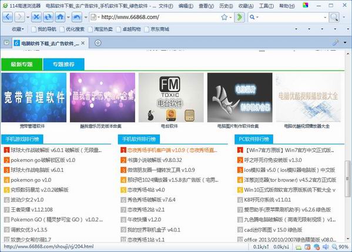Go back using the Back arrow button
The height and width of the screenshot is (252, 352).
(x=8, y=17)
